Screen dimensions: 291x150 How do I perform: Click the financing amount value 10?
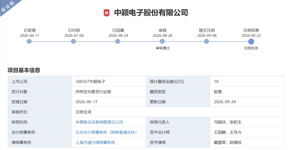(x=216, y=81)
